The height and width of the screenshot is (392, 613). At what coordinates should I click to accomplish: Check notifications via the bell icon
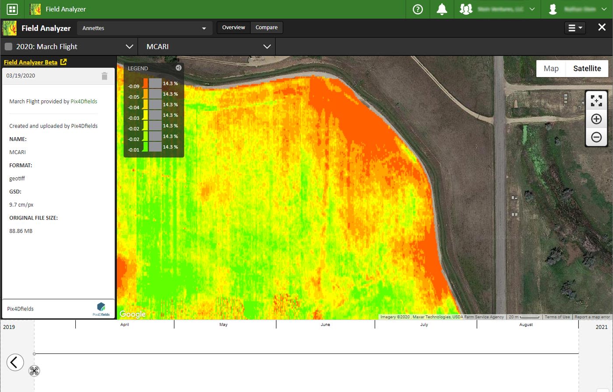point(442,9)
